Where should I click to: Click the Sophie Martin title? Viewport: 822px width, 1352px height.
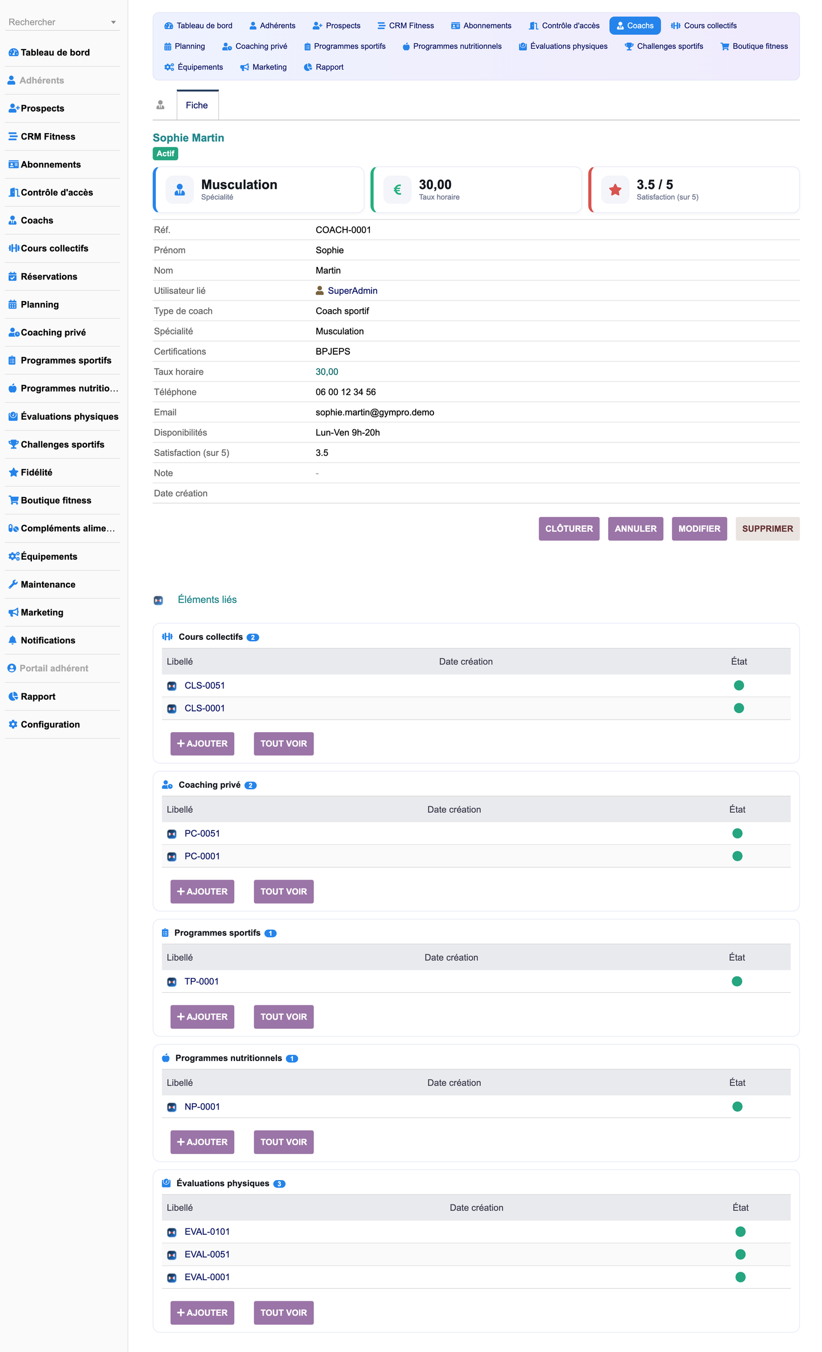click(x=188, y=138)
